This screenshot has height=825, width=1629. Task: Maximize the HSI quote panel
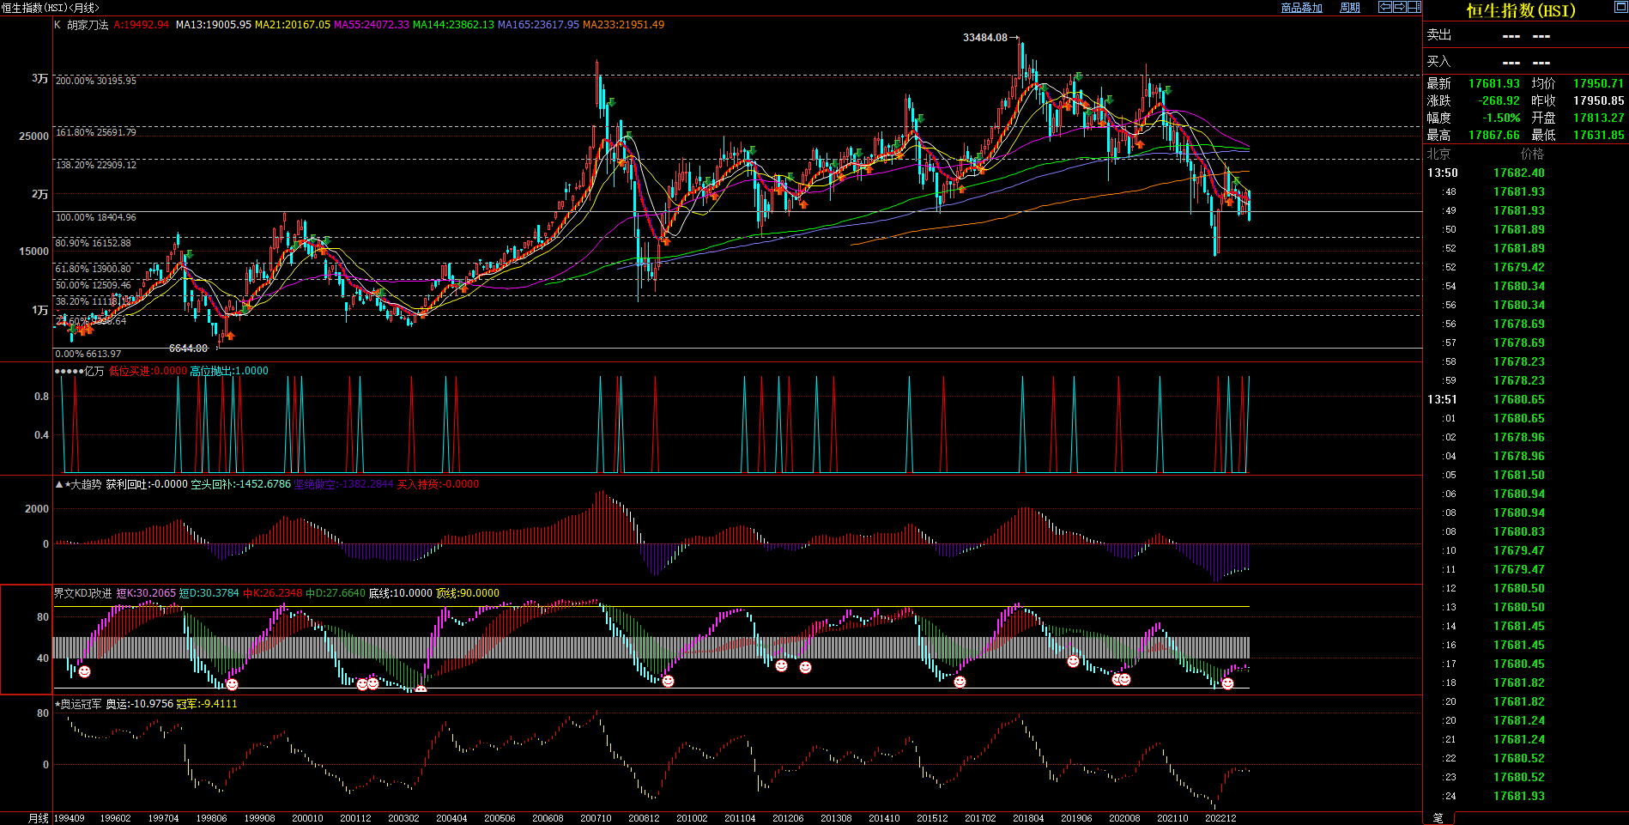point(1620,7)
